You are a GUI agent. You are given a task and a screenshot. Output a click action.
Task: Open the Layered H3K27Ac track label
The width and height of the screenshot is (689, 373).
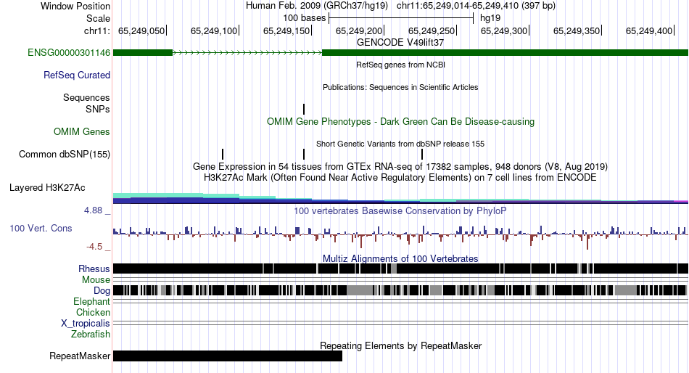(47, 188)
